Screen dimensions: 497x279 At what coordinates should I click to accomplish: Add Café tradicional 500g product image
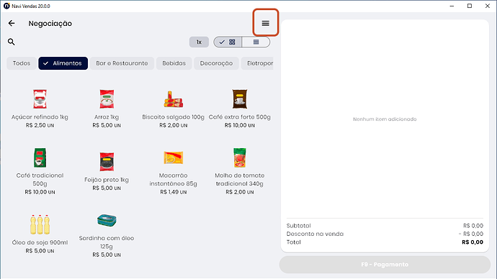(x=40, y=157)
